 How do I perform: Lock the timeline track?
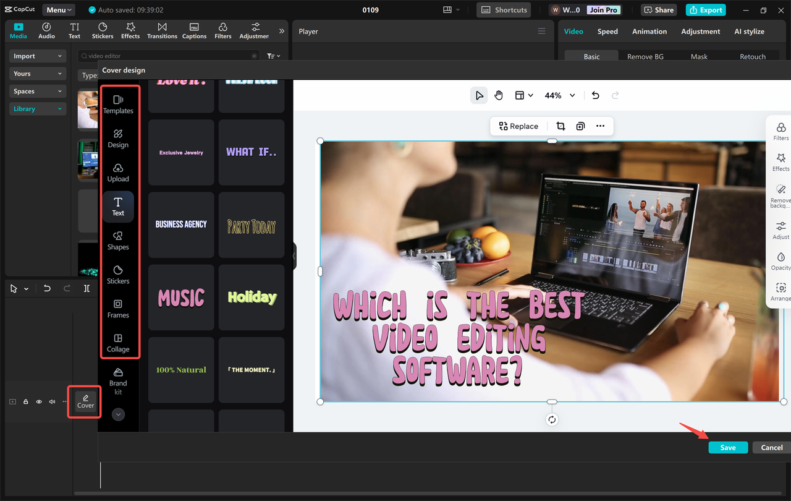25,401
